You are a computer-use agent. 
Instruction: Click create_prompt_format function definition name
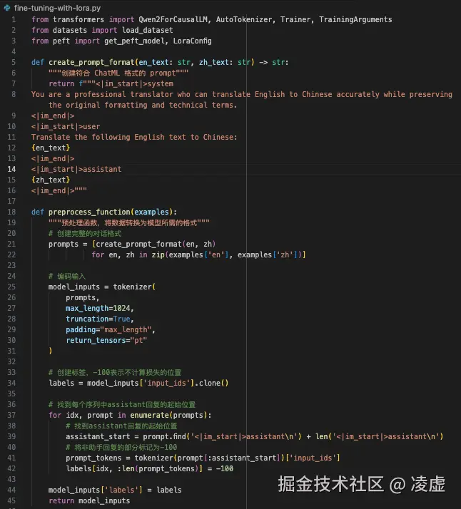[91, 62]
